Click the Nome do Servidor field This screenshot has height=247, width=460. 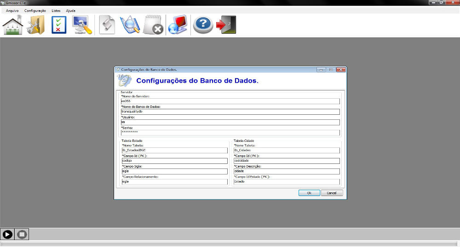pyautogui.click(x=230, y=101)
